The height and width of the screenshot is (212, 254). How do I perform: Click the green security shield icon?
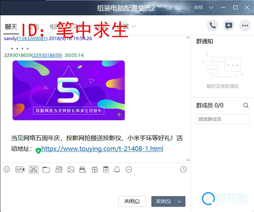38,151
